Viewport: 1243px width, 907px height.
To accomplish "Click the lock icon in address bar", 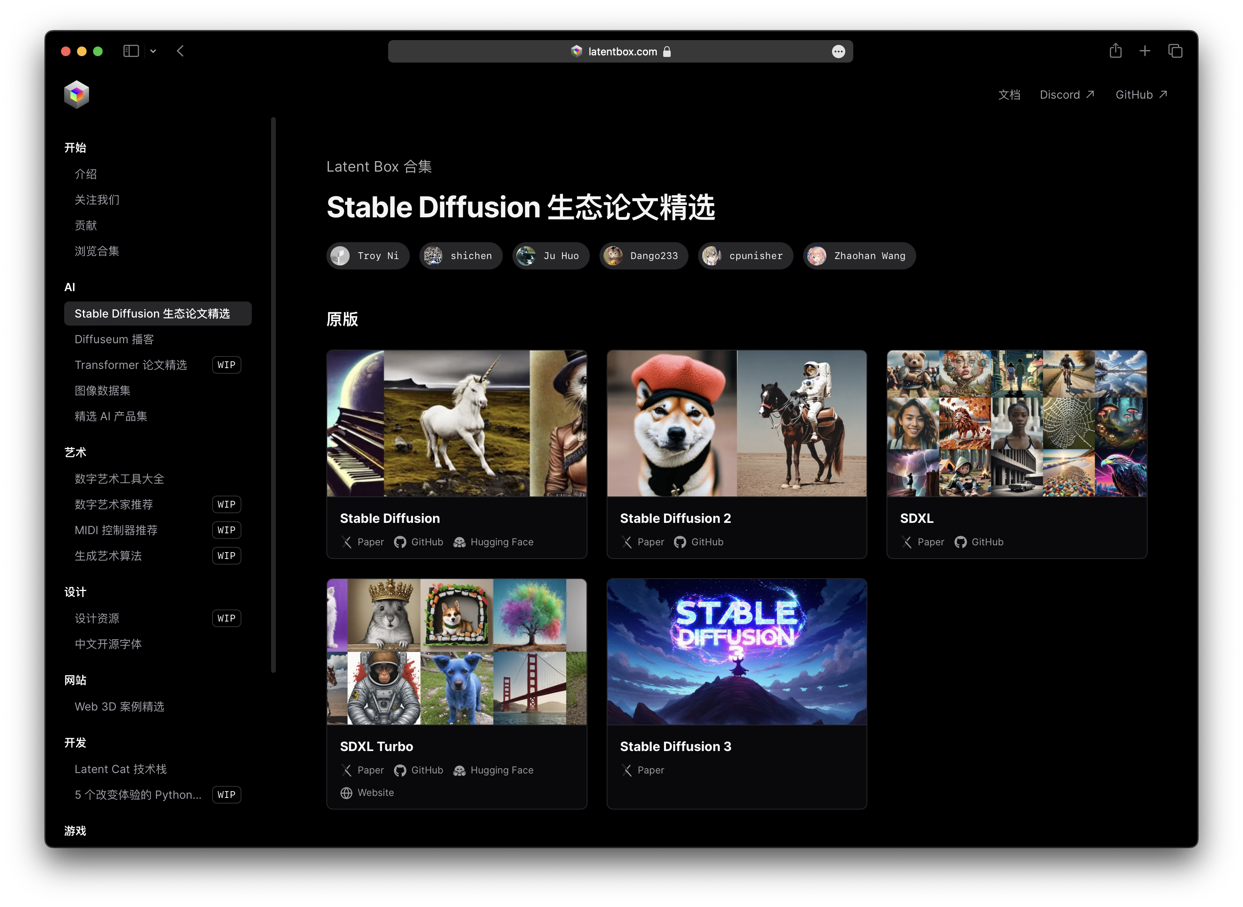I will 666,52.
